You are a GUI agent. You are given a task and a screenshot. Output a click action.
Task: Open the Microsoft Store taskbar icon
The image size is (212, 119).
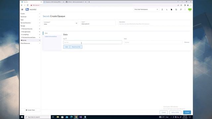[x=62, y=117]
